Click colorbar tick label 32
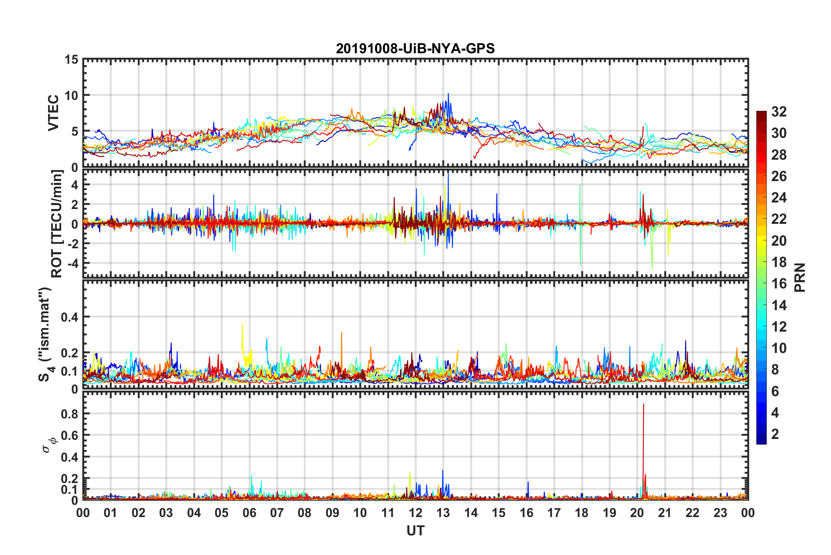 (x=779, y=112)
